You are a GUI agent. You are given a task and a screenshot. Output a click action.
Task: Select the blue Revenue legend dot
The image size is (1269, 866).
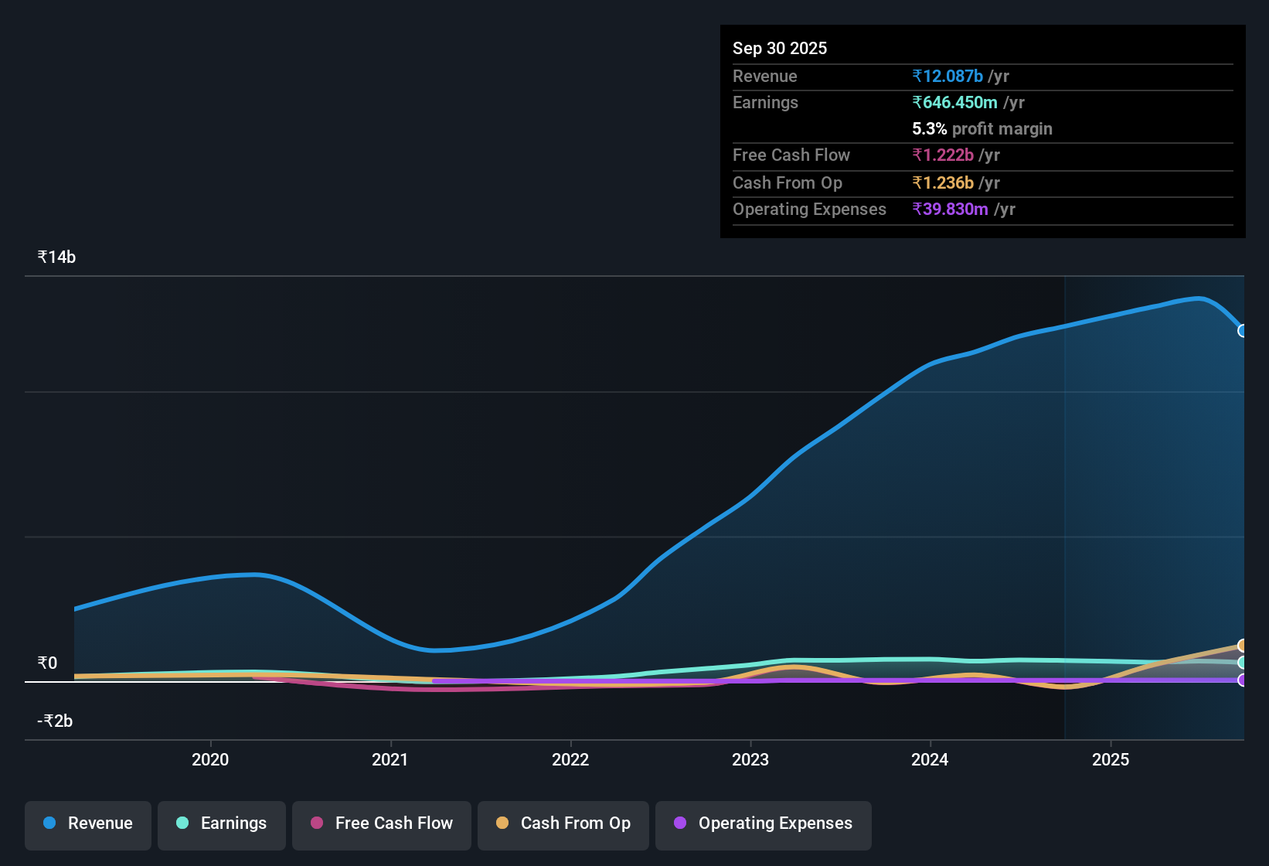coord(49,823)
